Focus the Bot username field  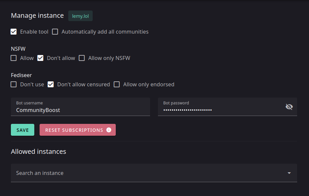click(80, 107)
